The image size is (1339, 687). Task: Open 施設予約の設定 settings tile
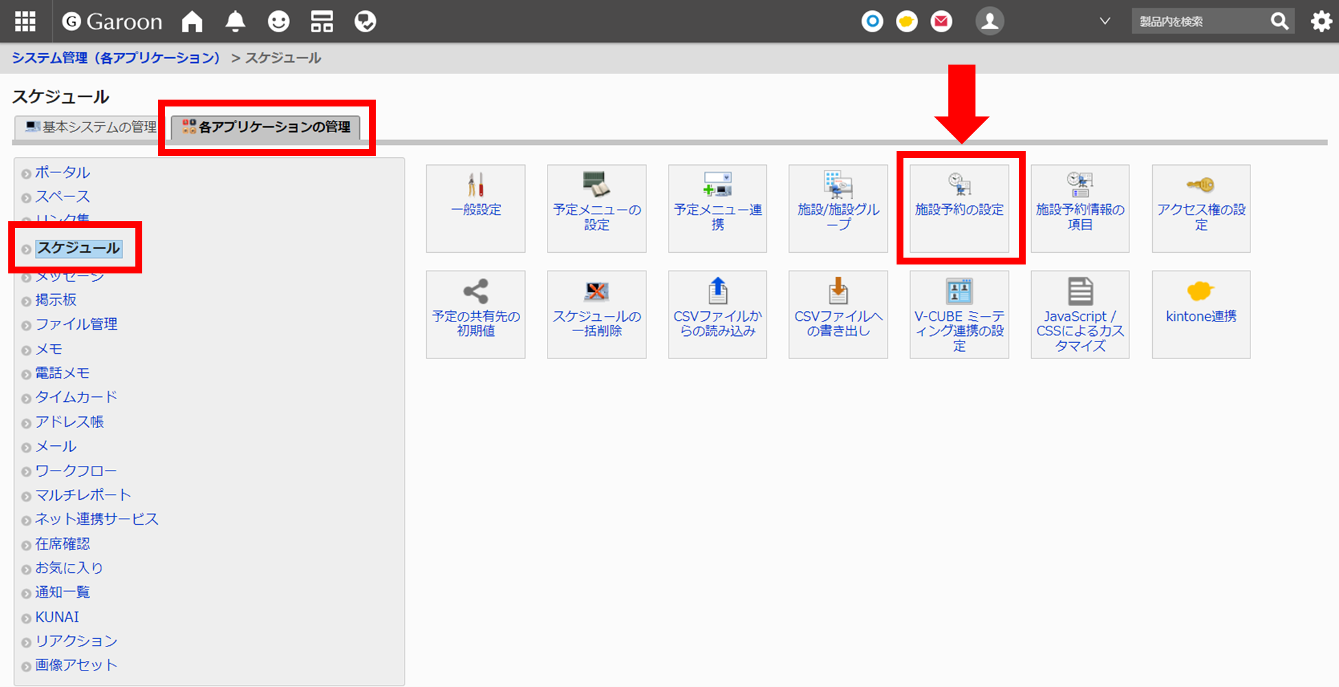pos(959,208)
